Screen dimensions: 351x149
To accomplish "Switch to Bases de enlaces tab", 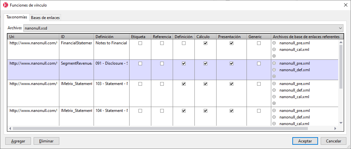I will click(x=45, y=18).
